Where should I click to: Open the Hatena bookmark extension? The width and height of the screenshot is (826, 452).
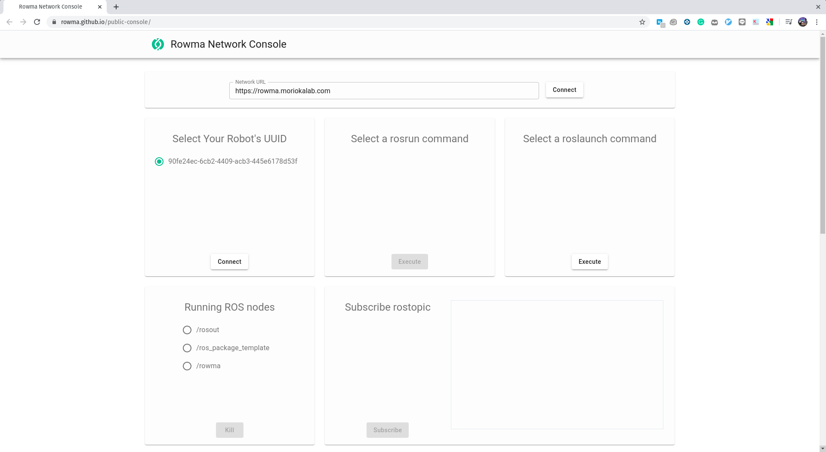(x=660, y=22)
